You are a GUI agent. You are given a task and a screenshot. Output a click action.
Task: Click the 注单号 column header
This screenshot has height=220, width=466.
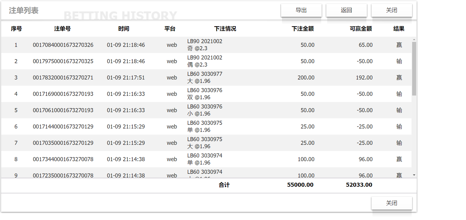[62, 29]
